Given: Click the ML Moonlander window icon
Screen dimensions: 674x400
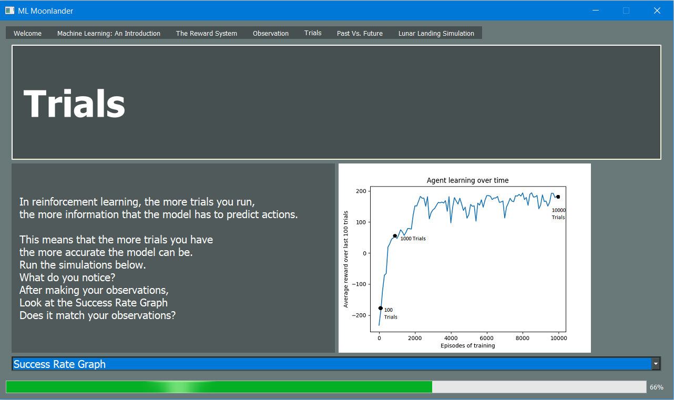Looking at the screenshot, I should point(9,11).
